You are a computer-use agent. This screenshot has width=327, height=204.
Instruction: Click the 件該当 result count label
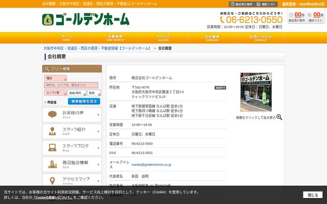click(52, 103)
